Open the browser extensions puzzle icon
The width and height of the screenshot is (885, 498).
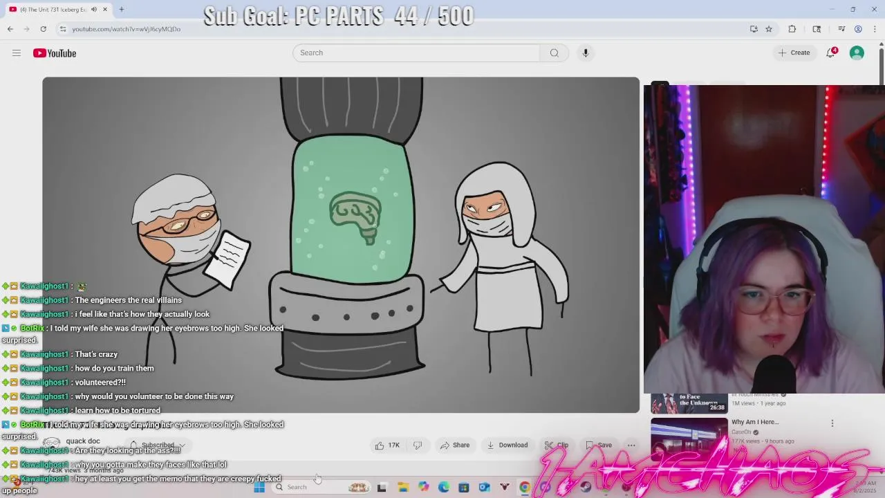(792, 29)
